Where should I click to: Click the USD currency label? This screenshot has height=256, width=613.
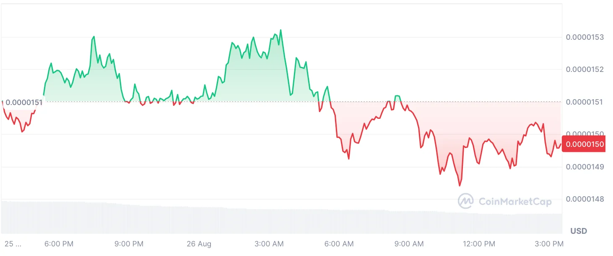pyautogui.click(x=579, y=231)
